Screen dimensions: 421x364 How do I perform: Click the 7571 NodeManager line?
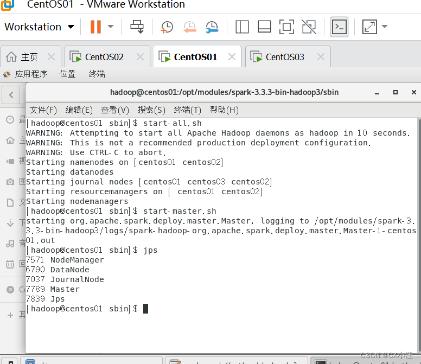coord(65,260)
